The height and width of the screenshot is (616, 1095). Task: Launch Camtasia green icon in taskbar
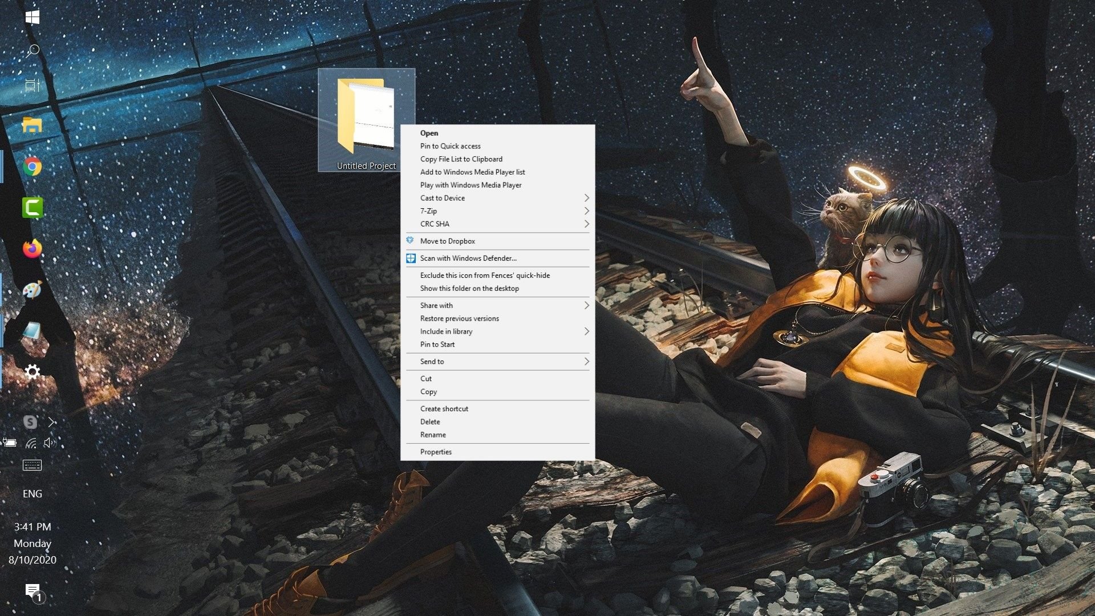(x=33, y=208)
